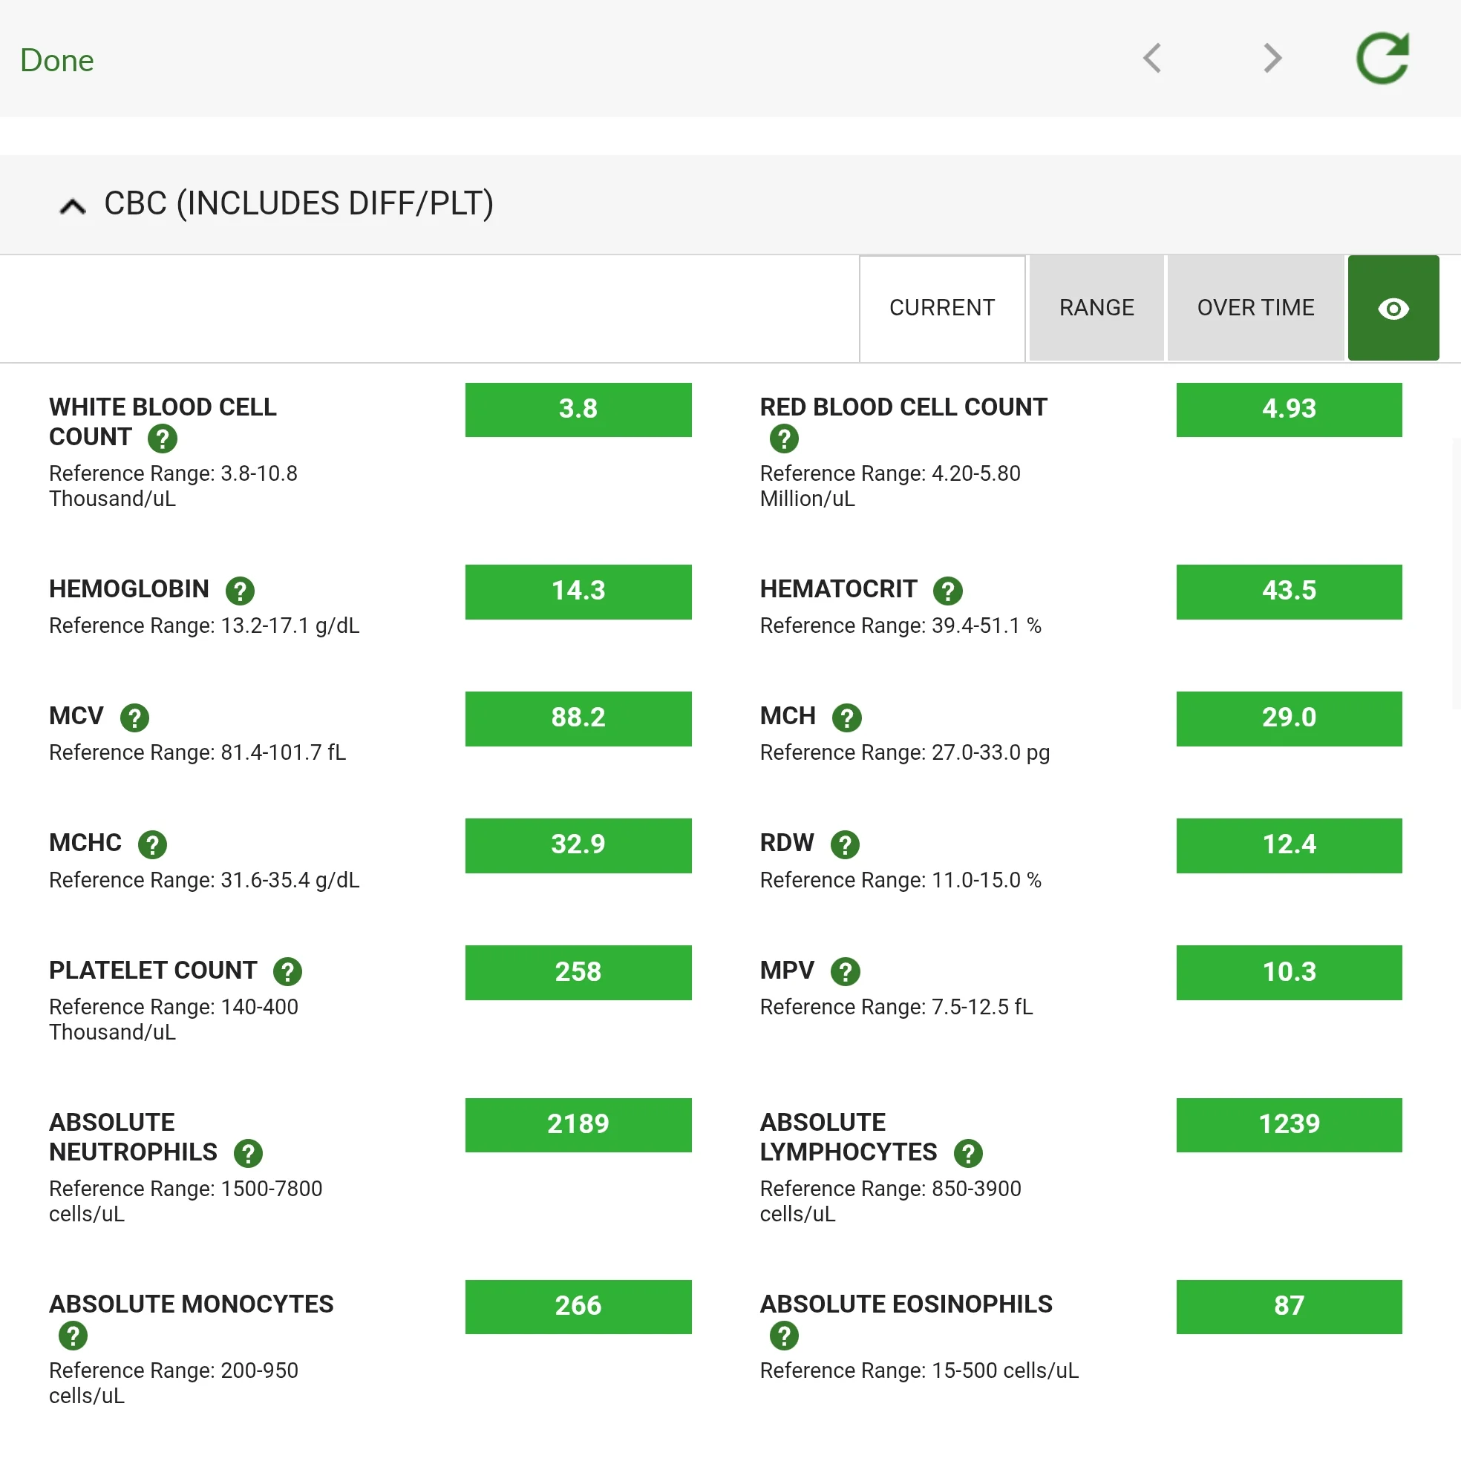Click the MPV question mark icon
The height and width of the screenshot is (1461, 1461).
[x=845, y=972]
